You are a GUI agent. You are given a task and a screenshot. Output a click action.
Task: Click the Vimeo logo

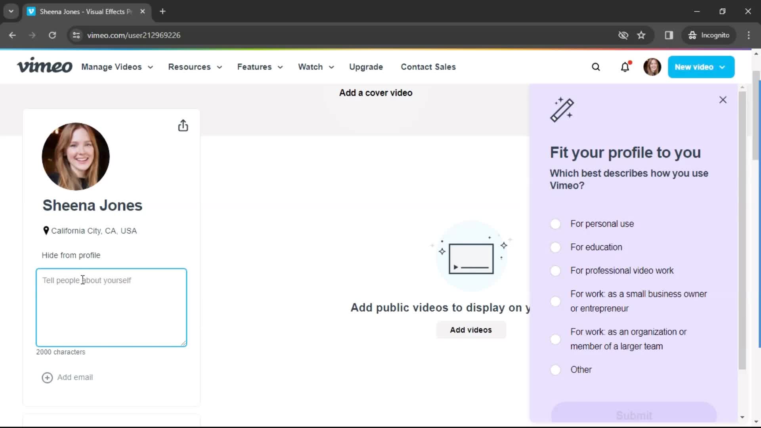tap(44, 66)
